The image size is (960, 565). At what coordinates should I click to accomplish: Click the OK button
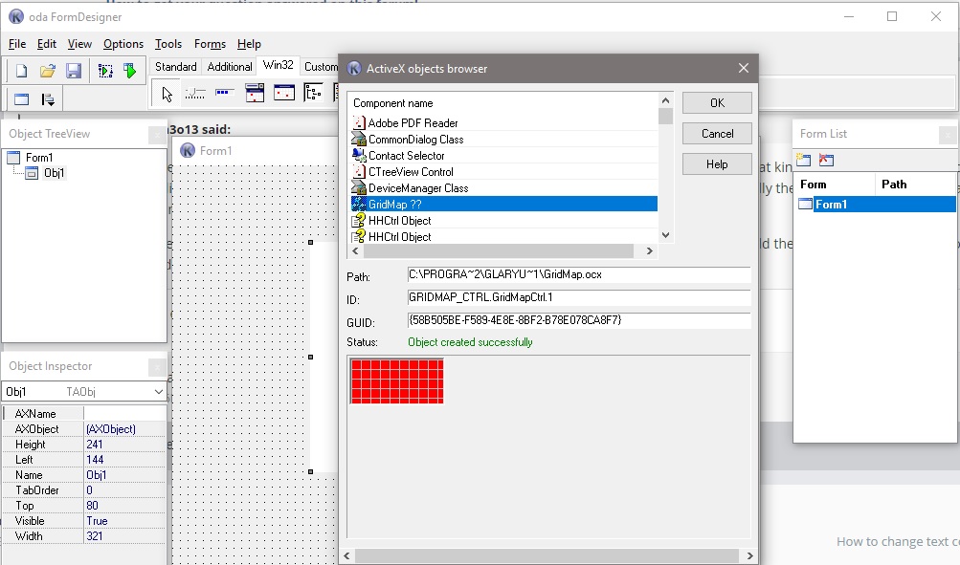717,102
